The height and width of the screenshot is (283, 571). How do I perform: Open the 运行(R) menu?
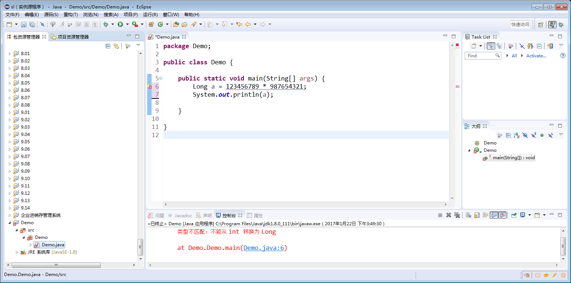click(150, 15)
